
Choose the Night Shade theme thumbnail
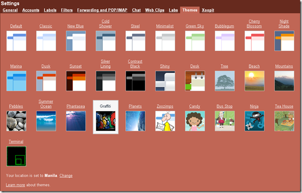[x=284, y=41]
